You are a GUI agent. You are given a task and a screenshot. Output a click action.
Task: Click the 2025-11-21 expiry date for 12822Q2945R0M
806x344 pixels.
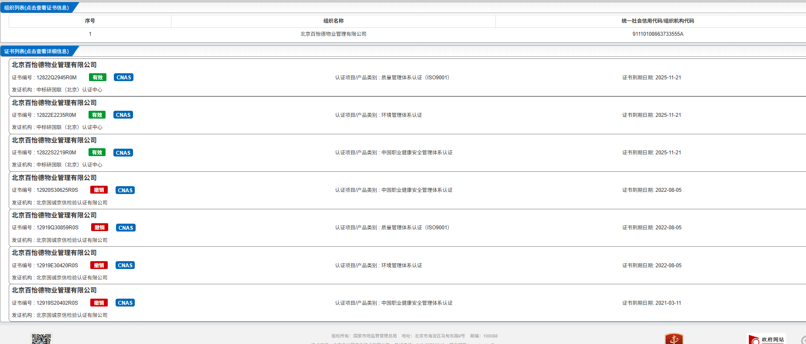(668, 78)
